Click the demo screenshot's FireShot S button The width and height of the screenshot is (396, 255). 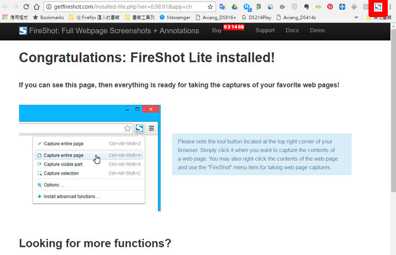(x=139, y=128)
